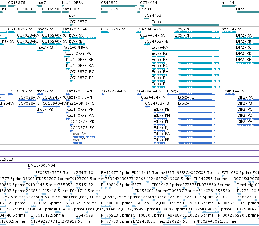The height and width of the screenshot is (226, 259).
Task: Select the RH57759.5prime EST label
Action: 117,221
